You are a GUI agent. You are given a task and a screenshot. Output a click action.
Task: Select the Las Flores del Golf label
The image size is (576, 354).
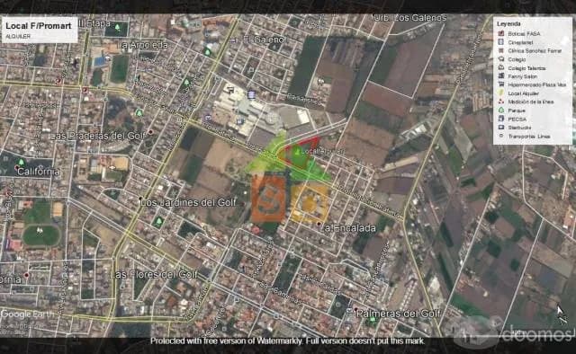154,274
